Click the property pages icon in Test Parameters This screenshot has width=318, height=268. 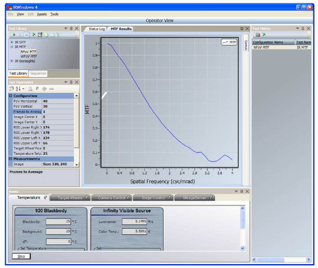click(30, 89)
